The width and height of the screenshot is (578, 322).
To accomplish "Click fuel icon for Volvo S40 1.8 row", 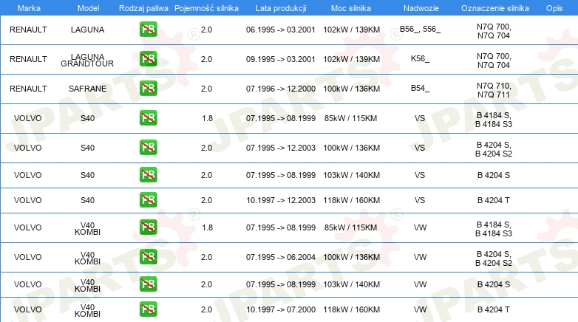I will tap(148, 118).
